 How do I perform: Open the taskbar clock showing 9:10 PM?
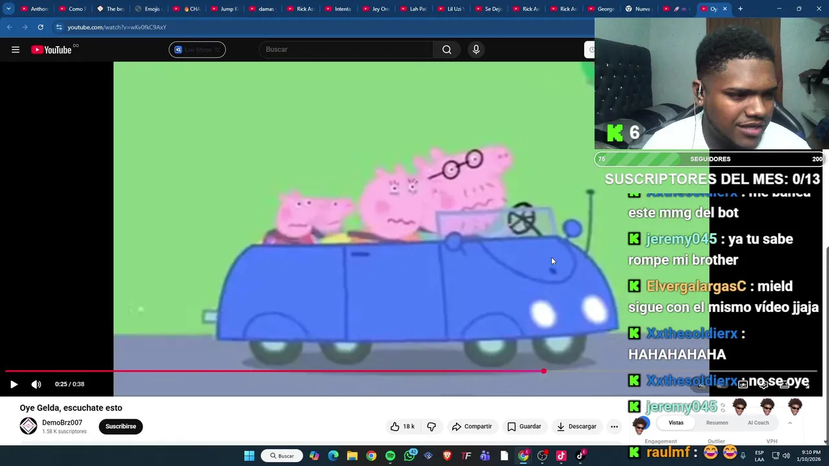pos(811,456)
